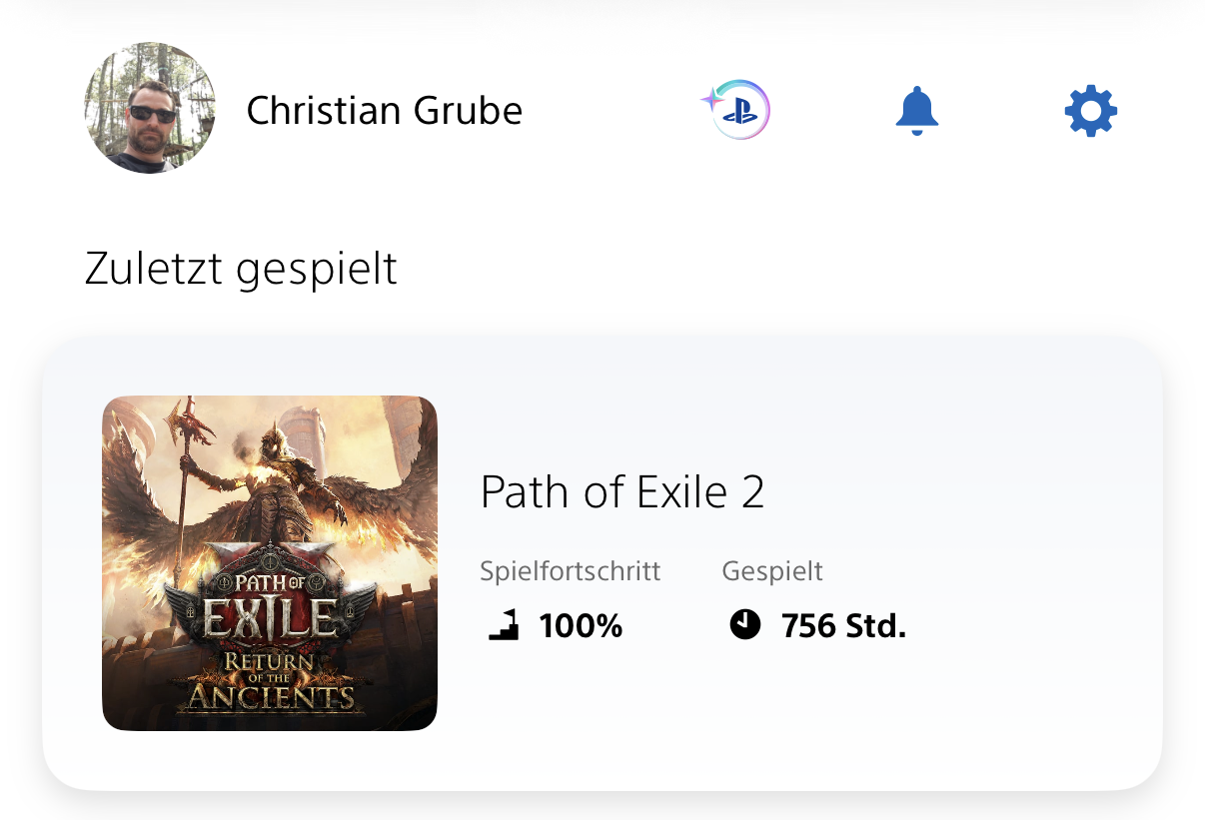Open the Path of Exile 2 cover art
Screen dimensions: 1205x820
click(x=270, y=563)
